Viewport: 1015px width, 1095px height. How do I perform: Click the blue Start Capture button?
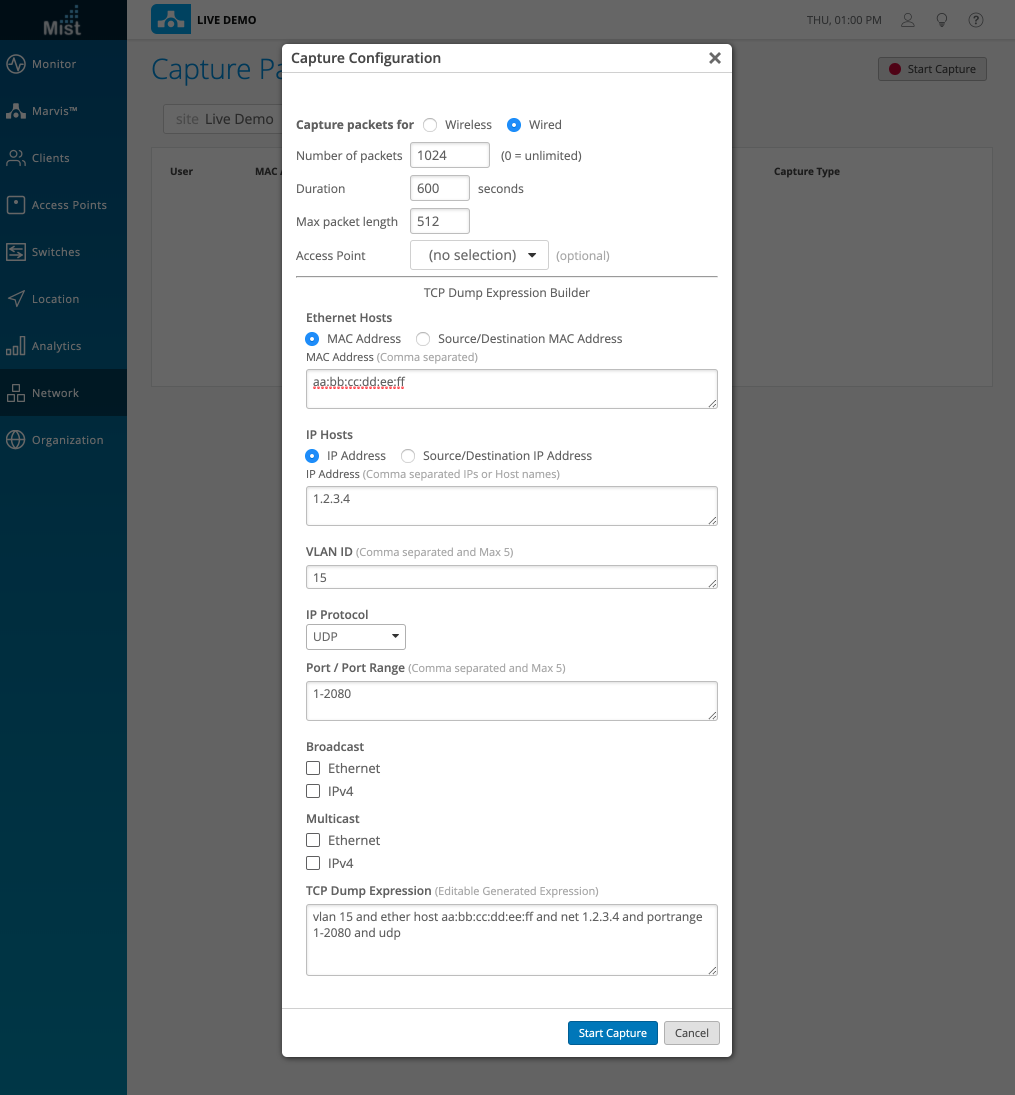[612, 1032]
